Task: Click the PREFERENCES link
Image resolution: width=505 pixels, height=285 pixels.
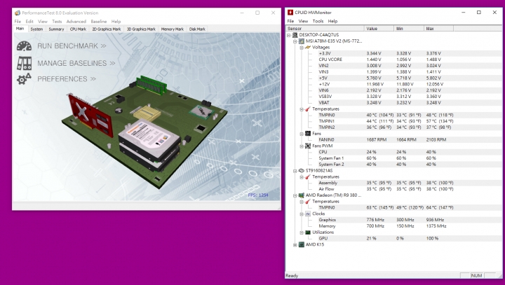Action: (67, 79)
